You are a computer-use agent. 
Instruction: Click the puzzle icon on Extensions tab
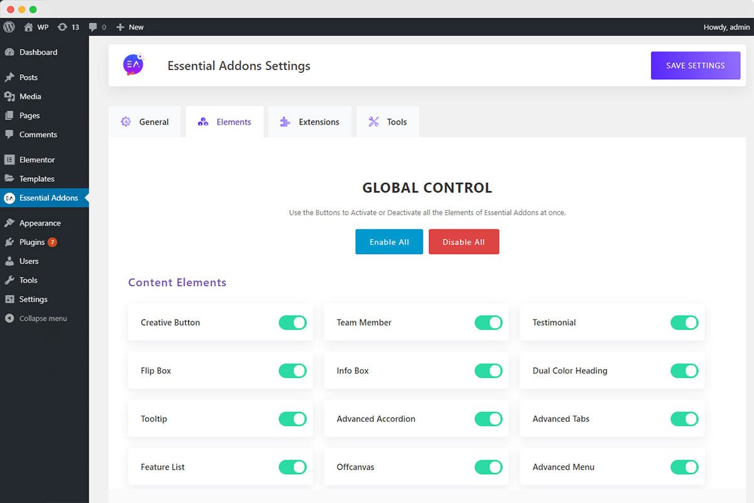coord(285,122)
